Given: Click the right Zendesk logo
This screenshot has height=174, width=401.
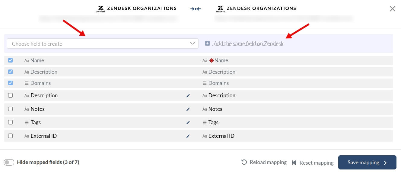Looking at the screenshot, I should 220,9.
